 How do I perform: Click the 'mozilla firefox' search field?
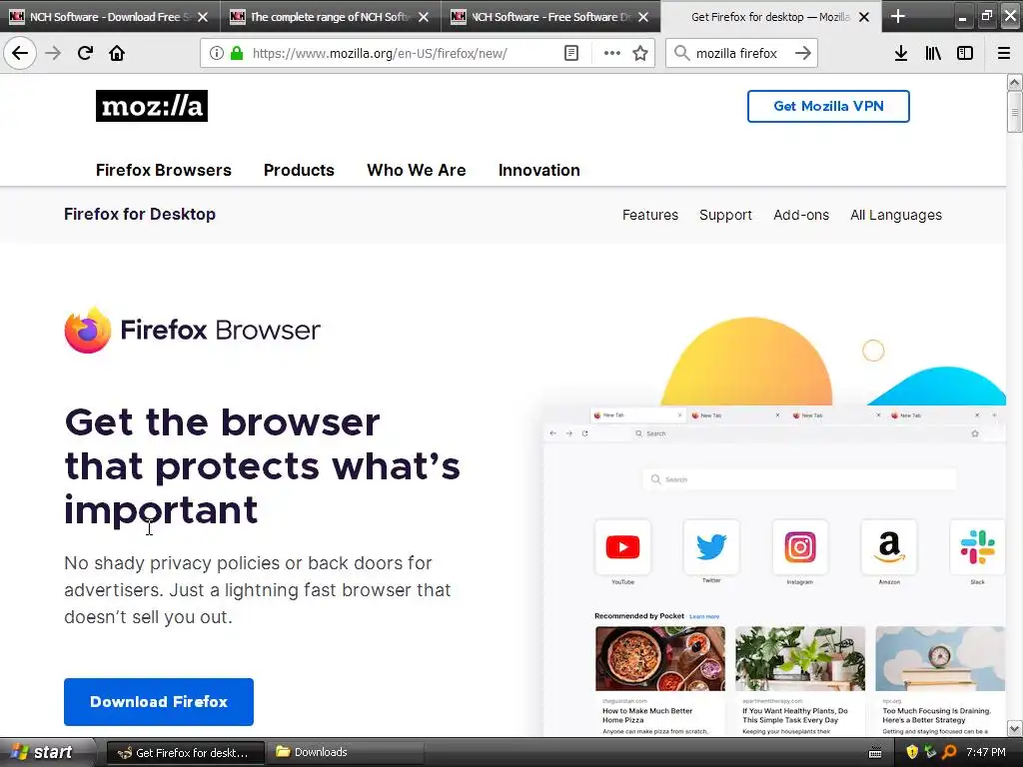click(740, 53)
